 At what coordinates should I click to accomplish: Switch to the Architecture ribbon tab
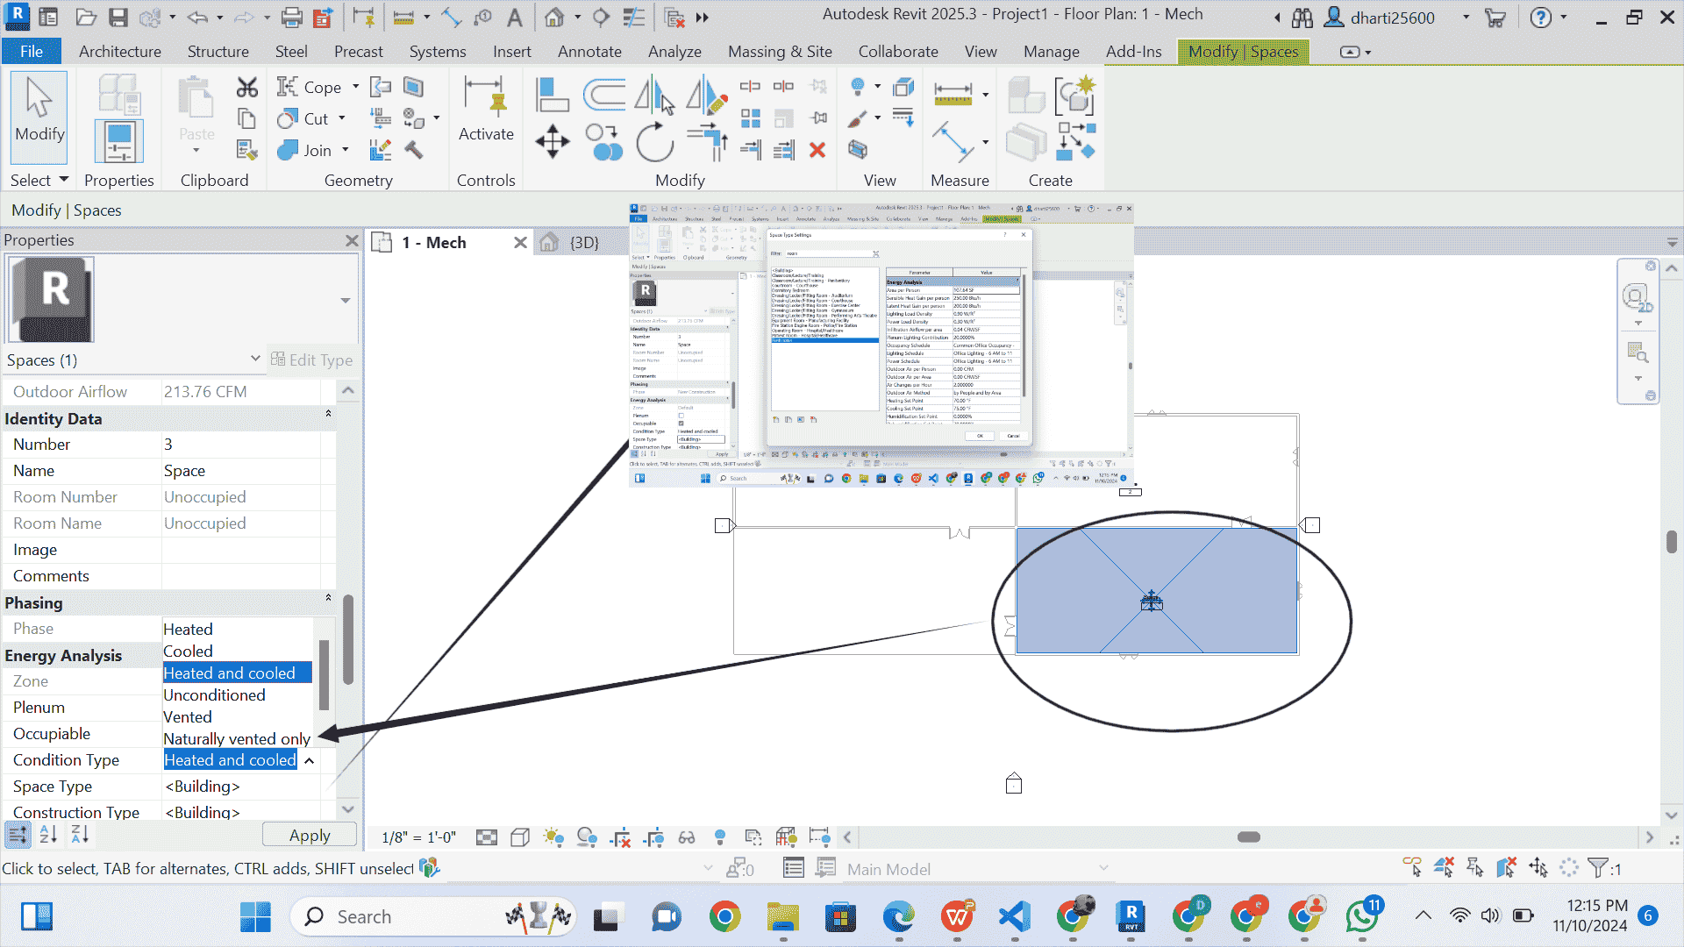(x=120, y=52)
